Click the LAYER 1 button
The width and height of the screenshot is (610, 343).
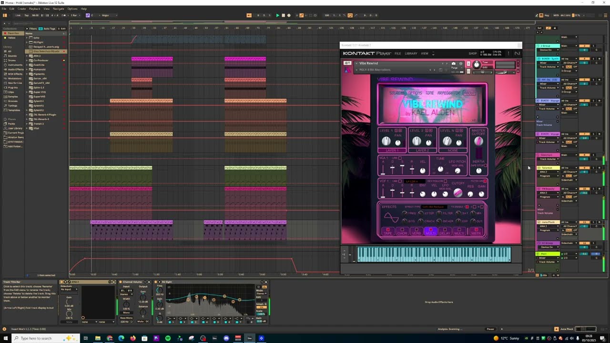392,150
